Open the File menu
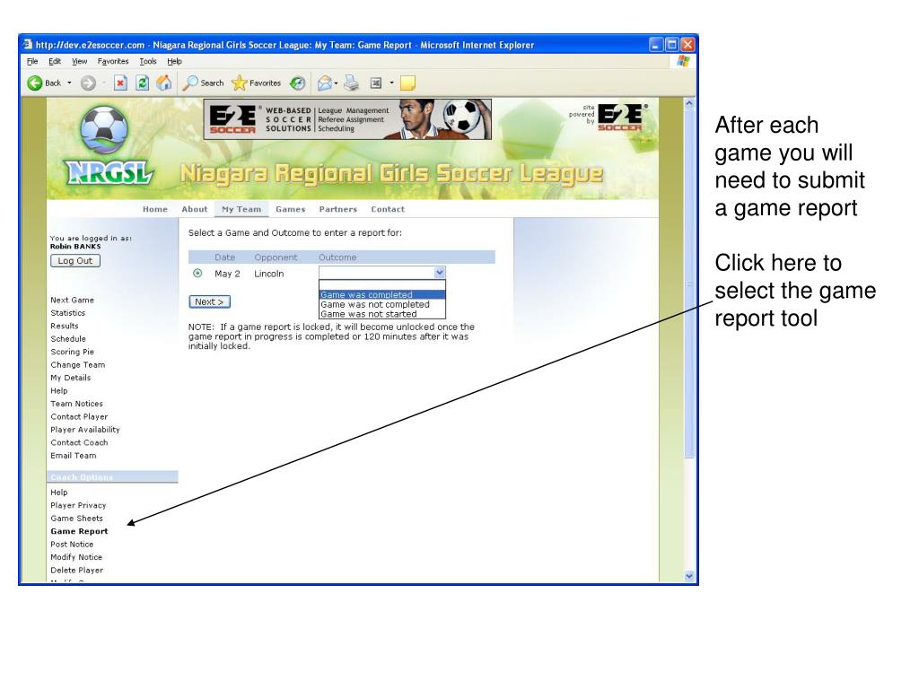Screen dimensions: 919x689 pyautogui.click(x=32, y=61)
